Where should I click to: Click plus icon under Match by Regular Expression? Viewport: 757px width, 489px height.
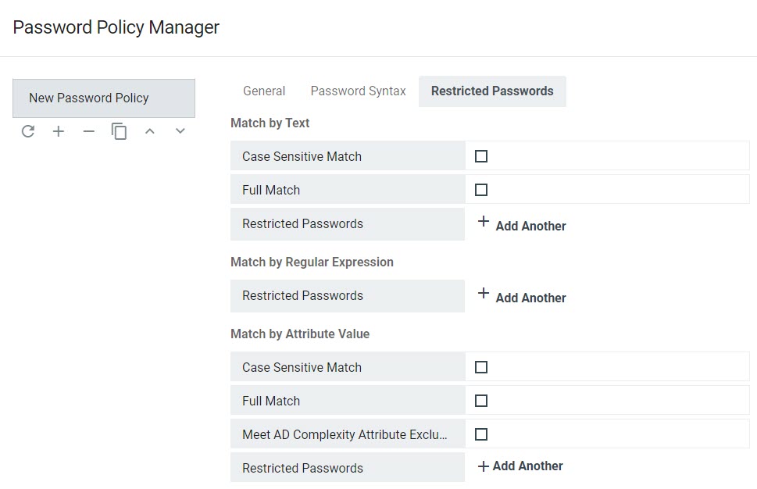click(x=484, y=294)
